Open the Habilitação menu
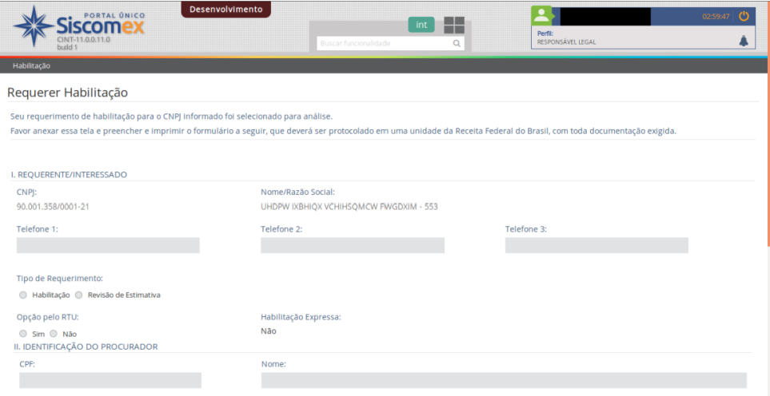The width and height of the screenshot is (770, 396). coord(31,65)
